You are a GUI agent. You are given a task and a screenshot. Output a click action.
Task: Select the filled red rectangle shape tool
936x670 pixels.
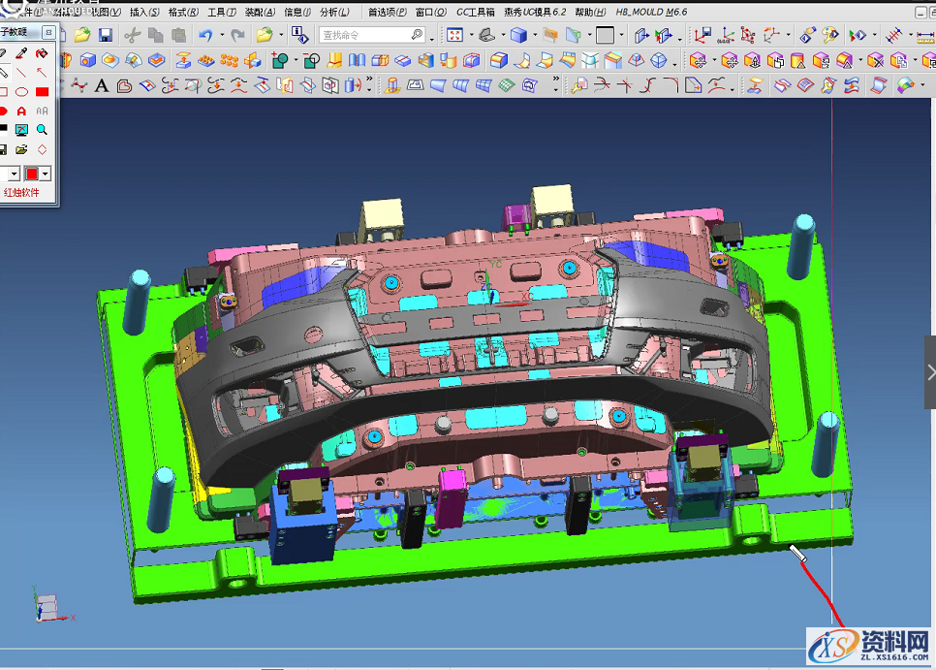click(x=42, y=92)
